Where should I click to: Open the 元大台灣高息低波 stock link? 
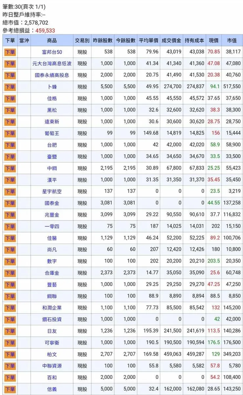(52, 63)
